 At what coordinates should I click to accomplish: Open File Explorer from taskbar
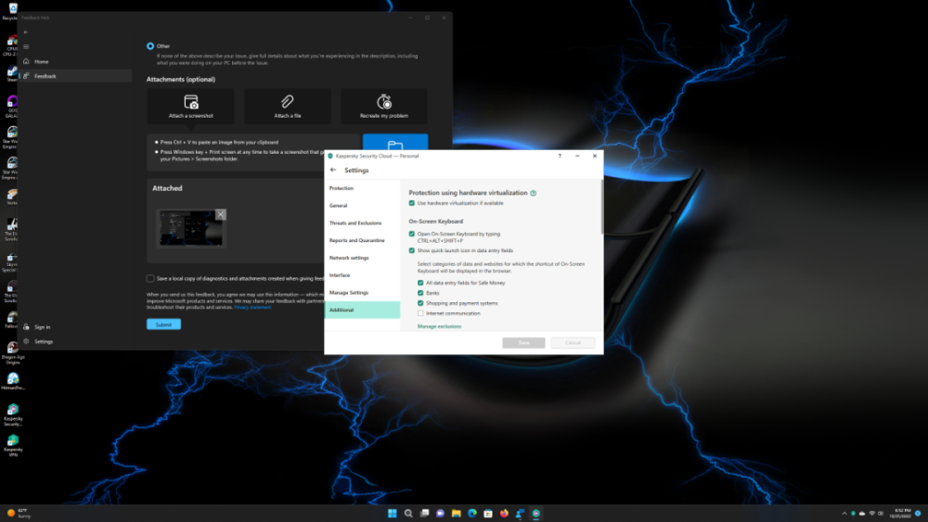pyautogui.click(x=457, y=513)
